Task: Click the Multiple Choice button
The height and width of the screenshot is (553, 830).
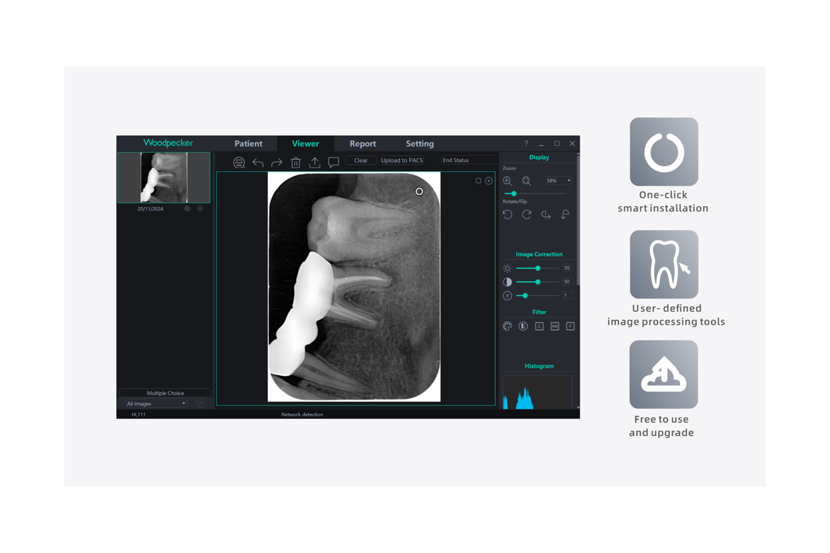Action: click(x=165, y=393)
